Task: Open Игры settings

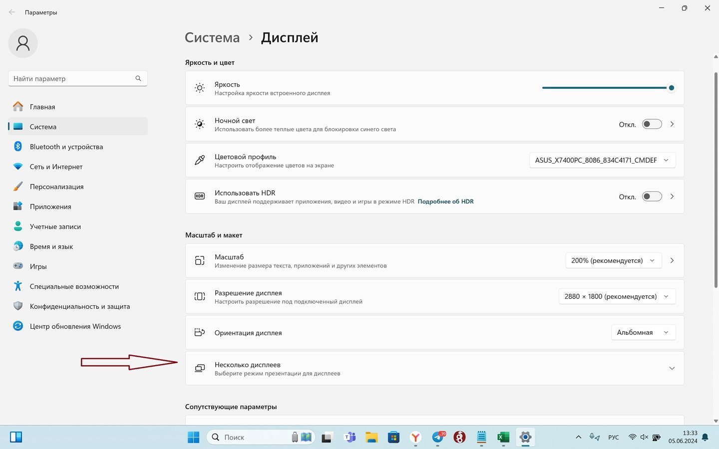Action: tap(78, 266)
